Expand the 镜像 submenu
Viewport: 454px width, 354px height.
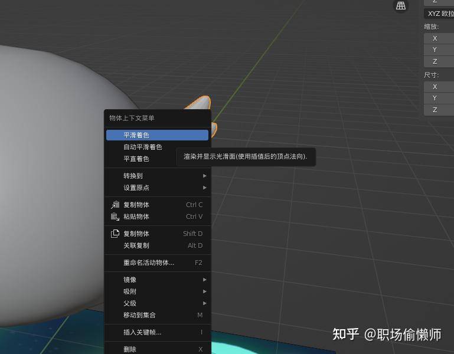coord(157,280)
